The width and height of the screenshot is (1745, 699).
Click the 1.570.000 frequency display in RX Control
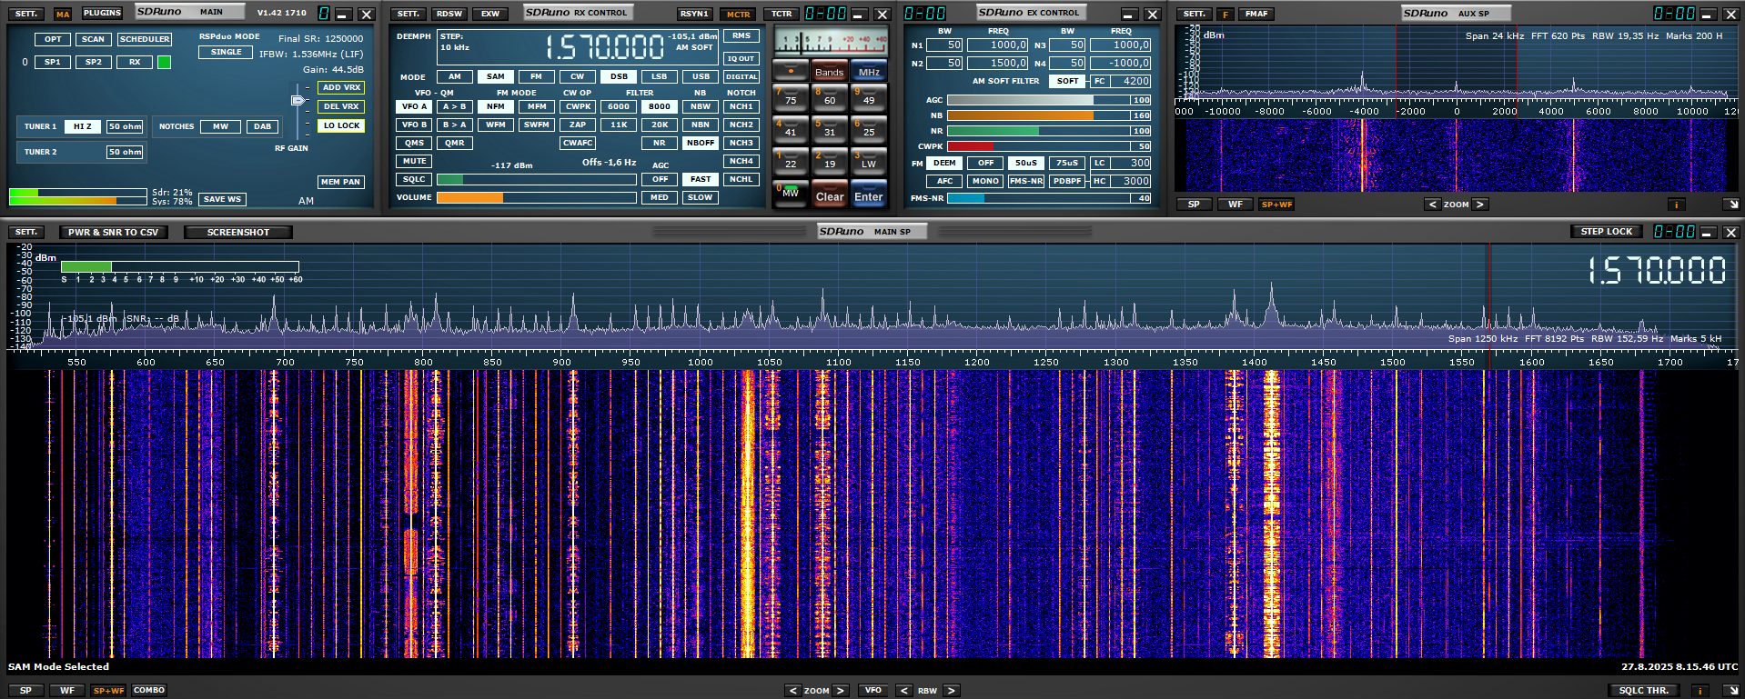[606, 47]
